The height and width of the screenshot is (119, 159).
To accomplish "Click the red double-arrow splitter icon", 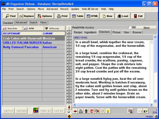I will tap(69, 116).
